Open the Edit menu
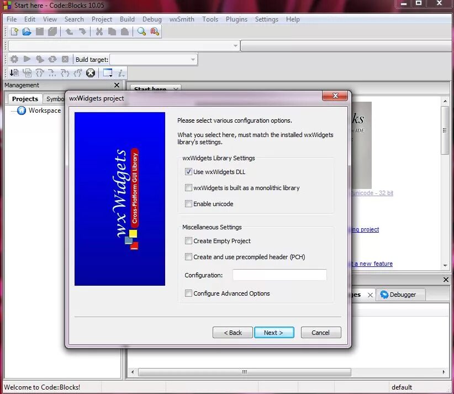 pyautogui.click(x=30, y=19)
